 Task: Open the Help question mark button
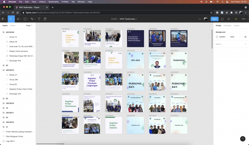click(x=243, y=139)
